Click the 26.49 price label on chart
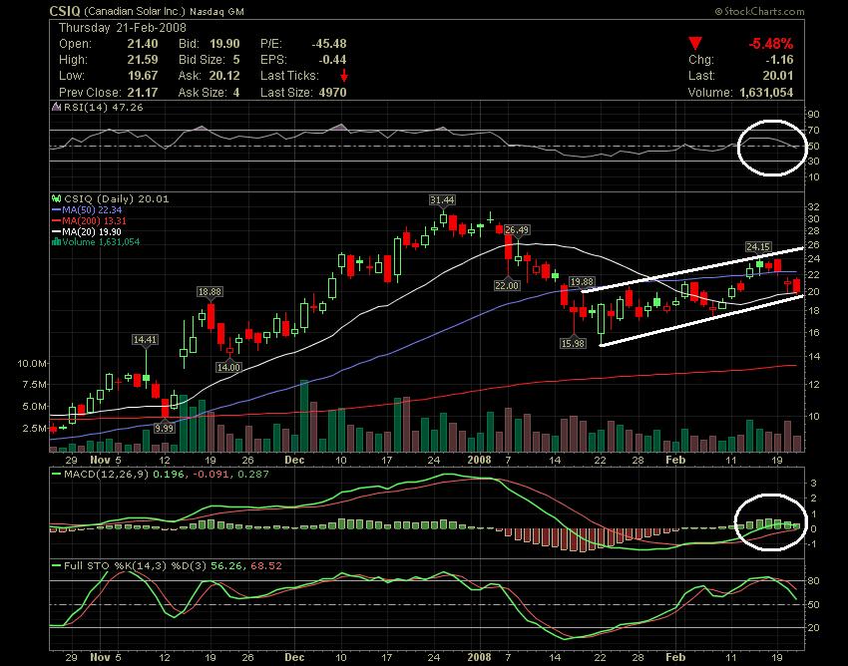This screenshot has height=666, width=848. (x=517, y=229)
